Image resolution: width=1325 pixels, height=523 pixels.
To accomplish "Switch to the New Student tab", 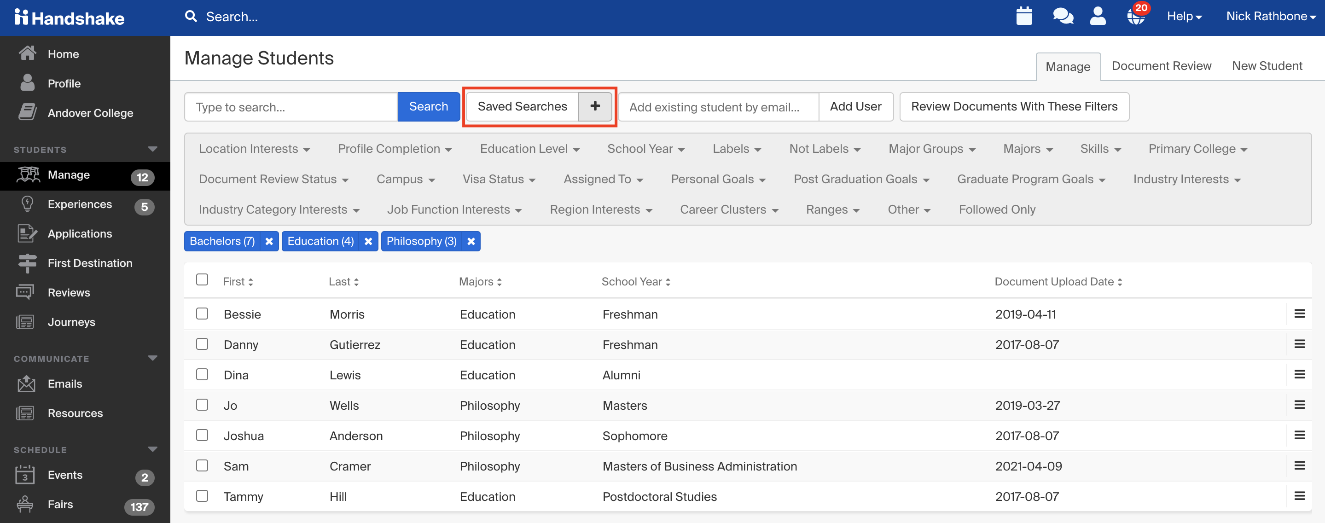I will point(1267,66).
